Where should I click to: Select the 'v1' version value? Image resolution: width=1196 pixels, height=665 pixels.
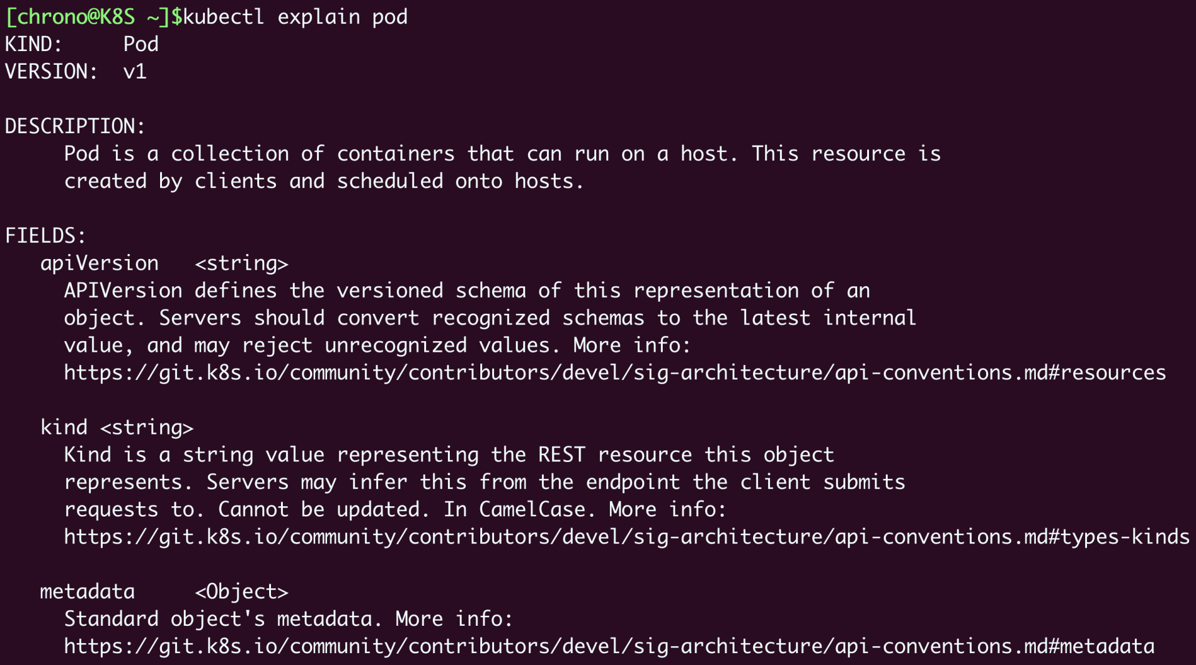point(135,72)
